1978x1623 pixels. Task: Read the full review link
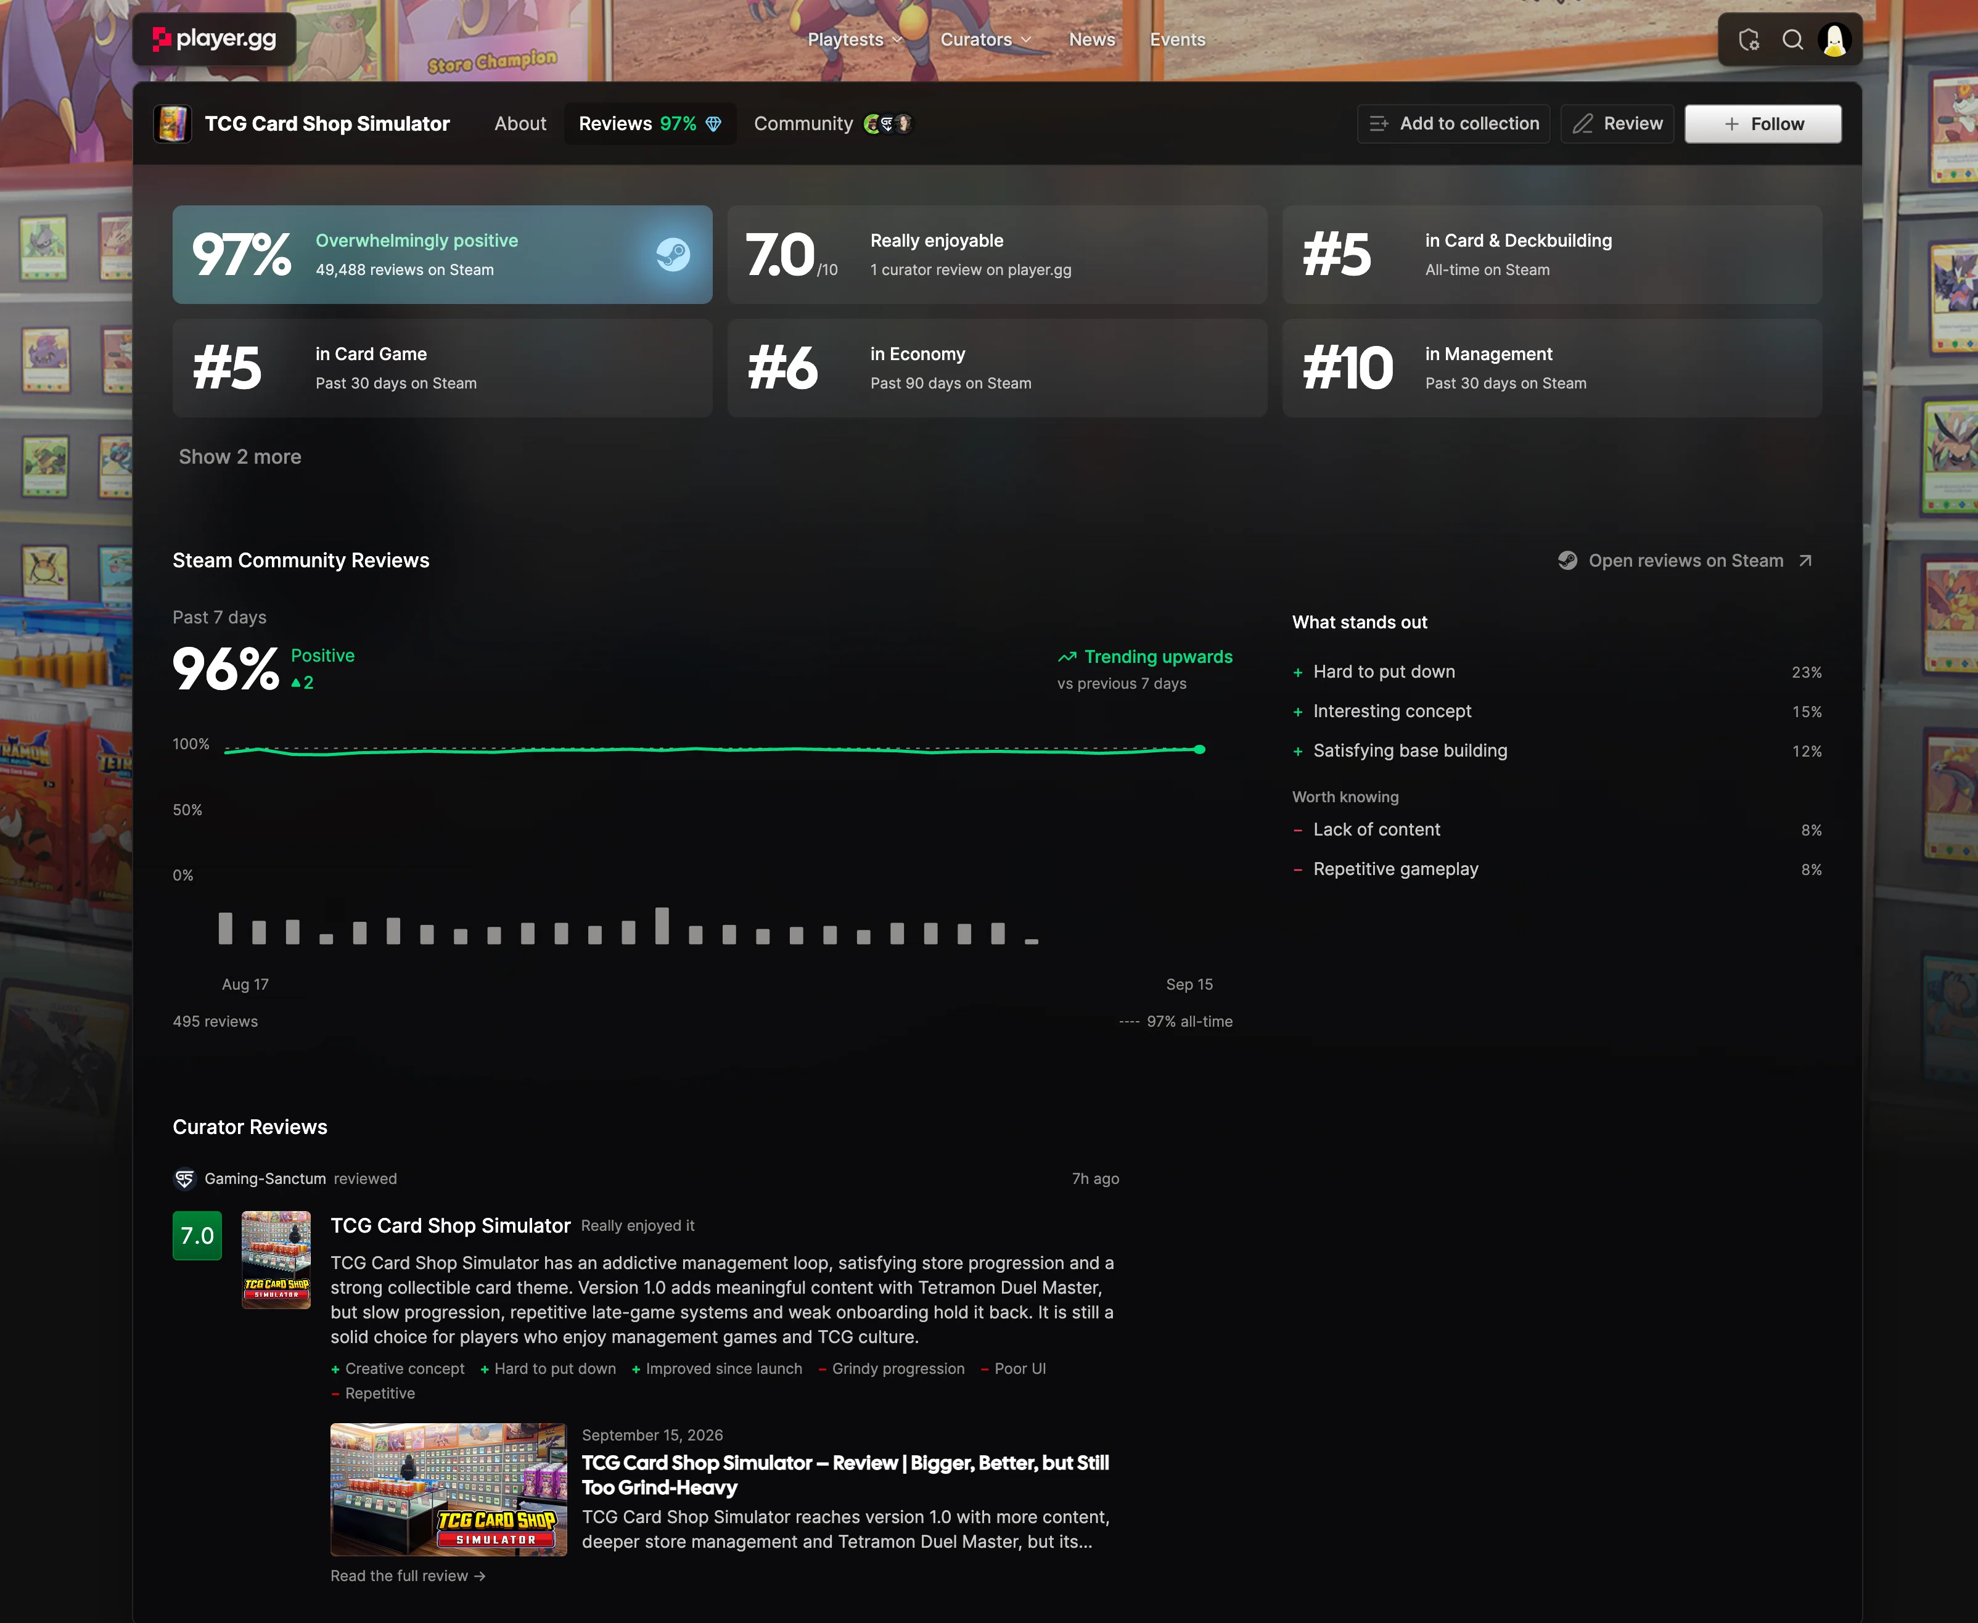click(408, 1576)
